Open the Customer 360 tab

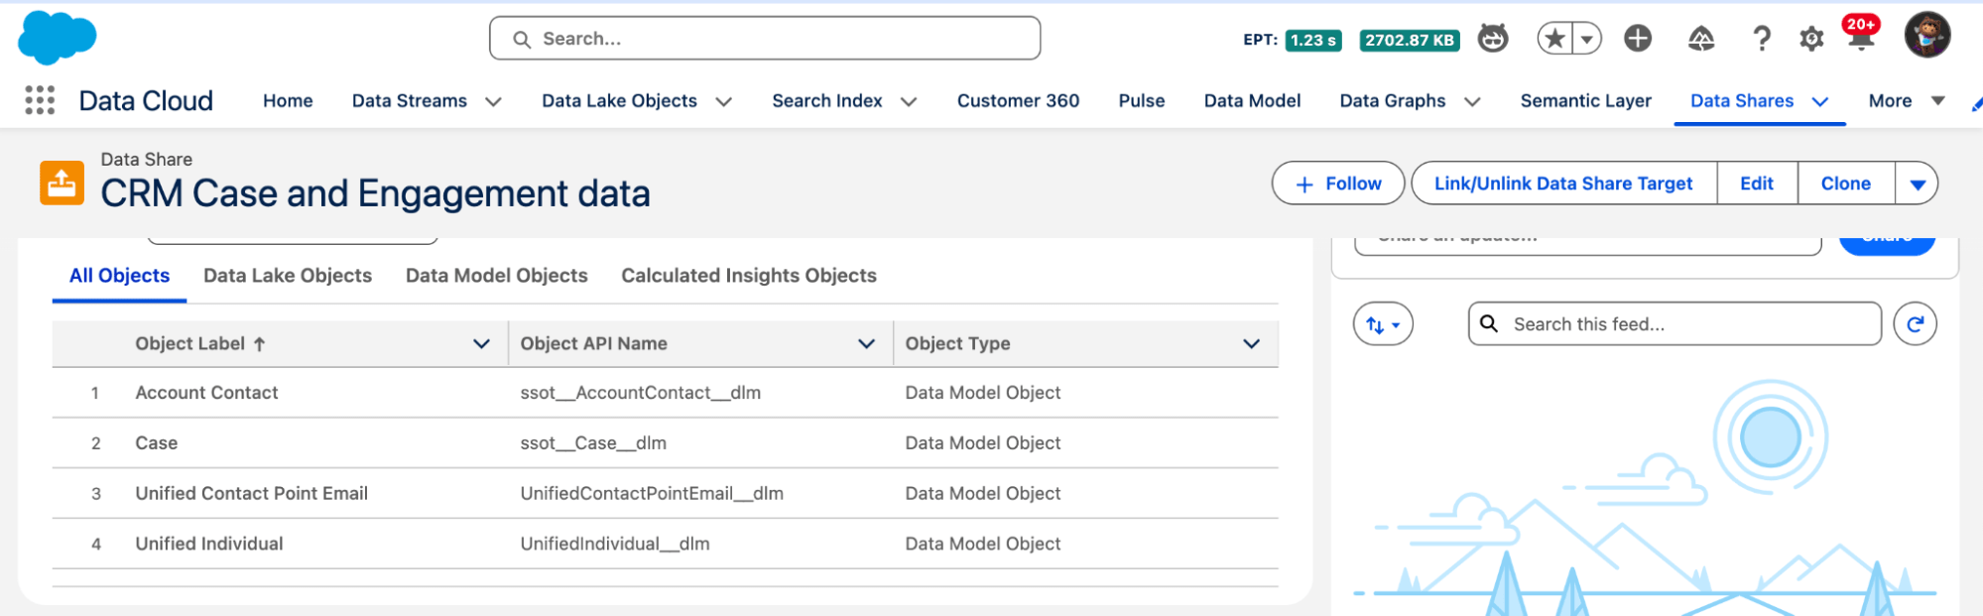click(x=1018, y=100)
